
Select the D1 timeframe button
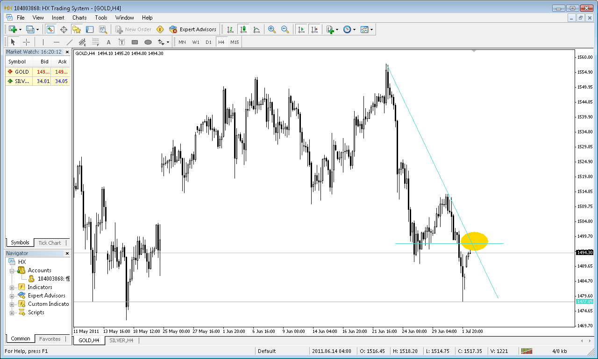(x=208, y=42)
